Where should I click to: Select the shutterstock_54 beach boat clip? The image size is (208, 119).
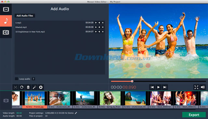click(x=136, y=99)
